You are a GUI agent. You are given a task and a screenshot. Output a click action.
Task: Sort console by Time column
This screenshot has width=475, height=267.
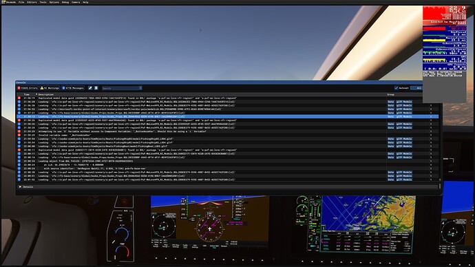(27, 94)
